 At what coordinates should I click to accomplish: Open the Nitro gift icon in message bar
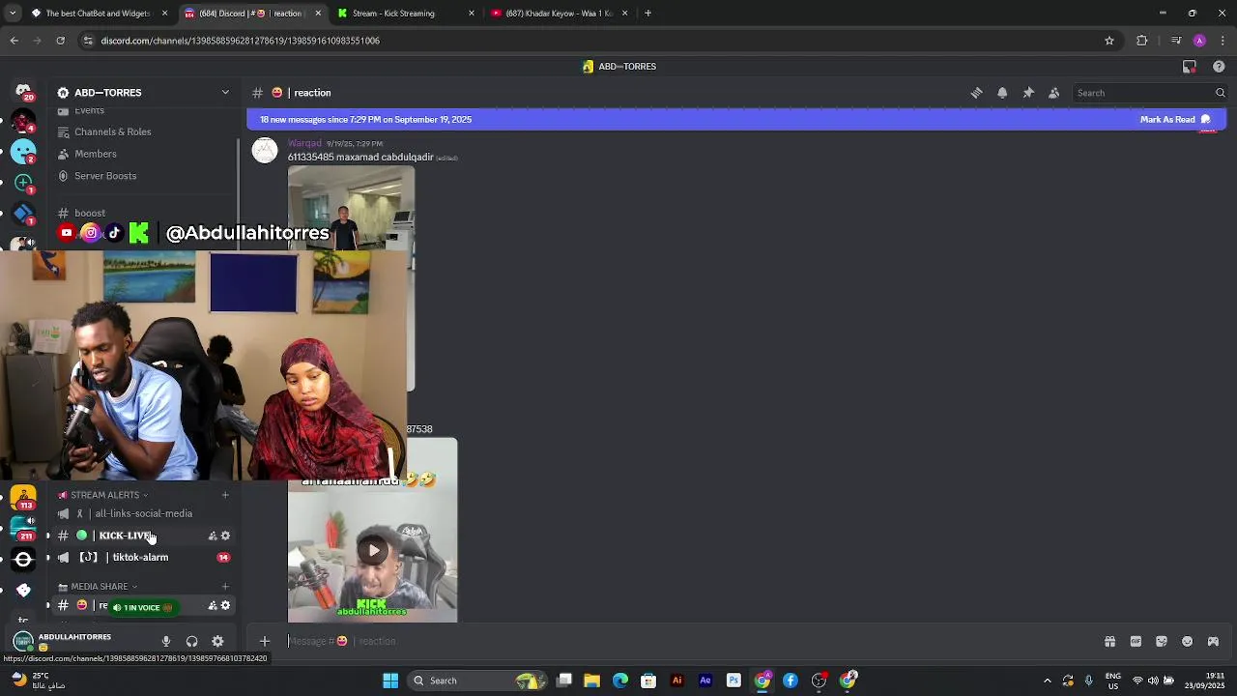point(1109,641)
